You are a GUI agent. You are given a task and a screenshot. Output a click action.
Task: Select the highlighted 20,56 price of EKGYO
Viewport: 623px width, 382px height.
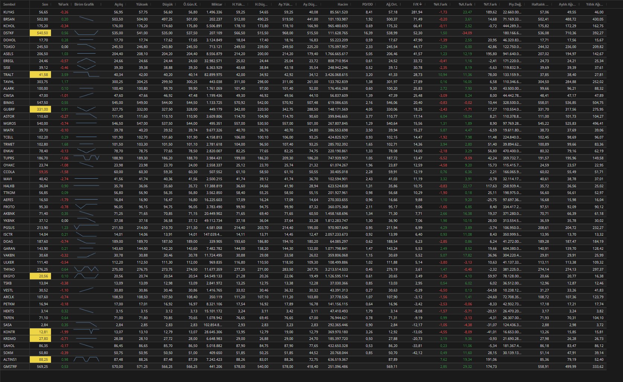40,276
